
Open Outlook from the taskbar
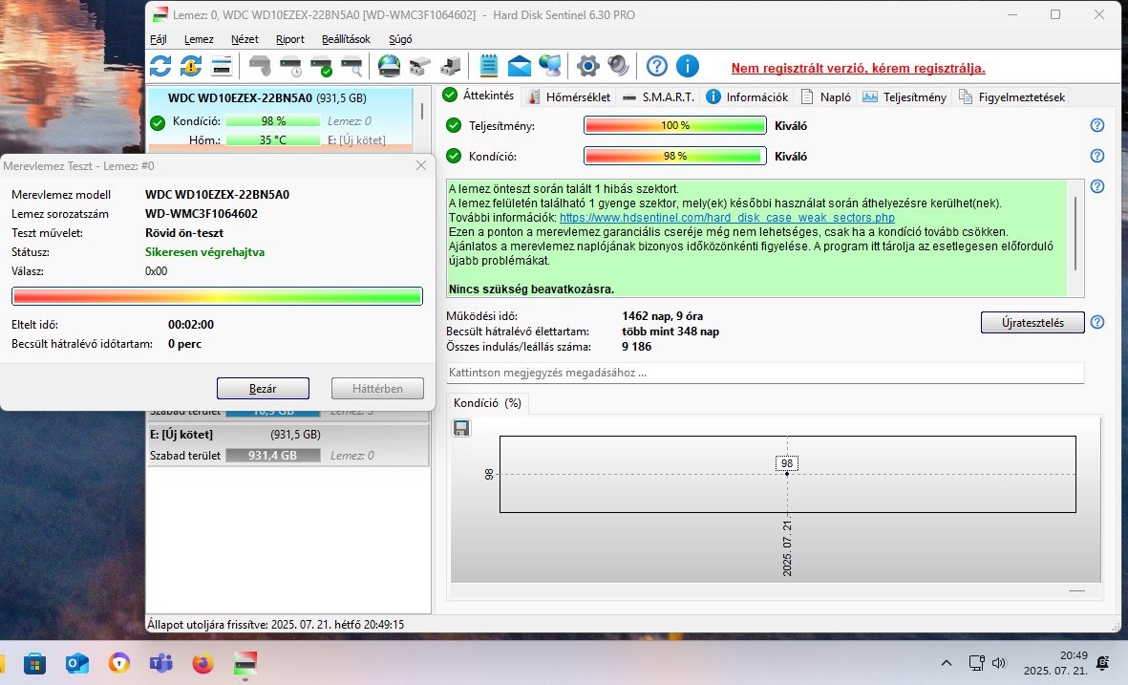coord(77,663)
